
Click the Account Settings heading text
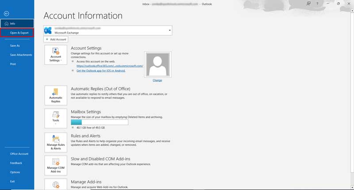click(86, 48)
